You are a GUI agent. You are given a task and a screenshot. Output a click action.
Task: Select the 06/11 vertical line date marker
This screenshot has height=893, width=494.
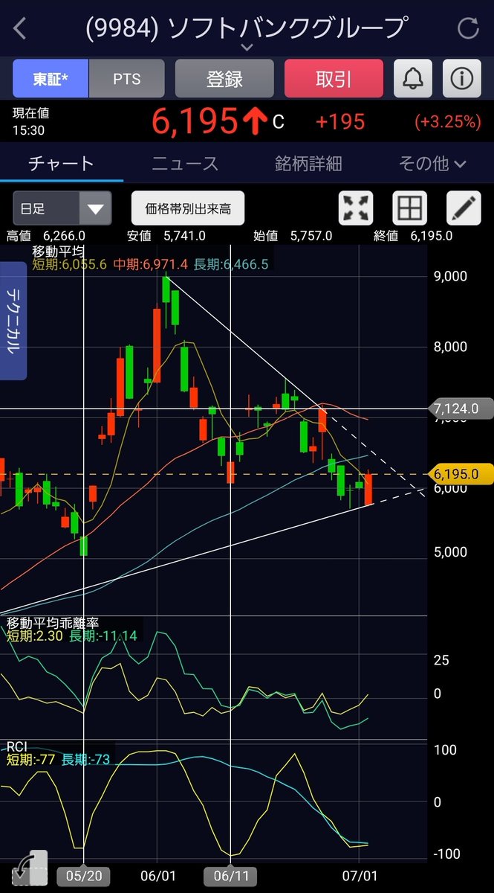(231, 876)
